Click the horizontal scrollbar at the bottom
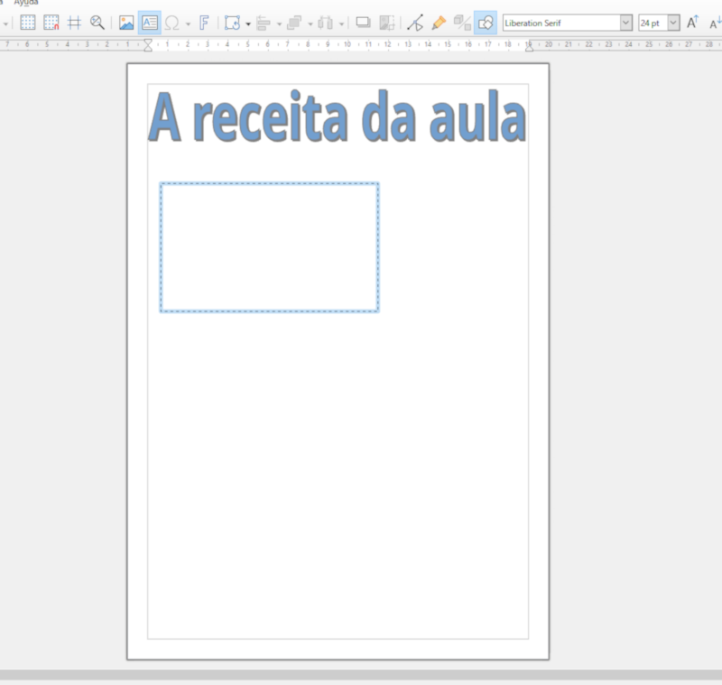This screenshot has height=685, width=722. click(x=361, y=675)
